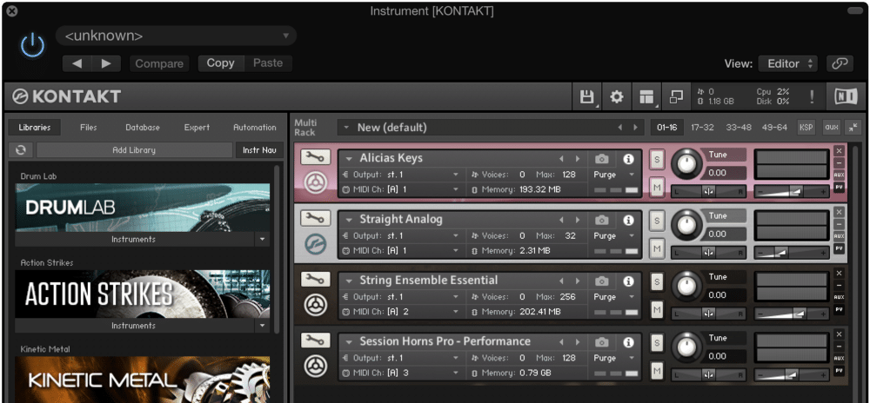The image size is (870, 403).
Task: Open the <unknown> preset dropdown
Action: 176,36
